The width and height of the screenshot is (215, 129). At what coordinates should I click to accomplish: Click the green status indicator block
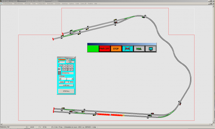[93, 49]
